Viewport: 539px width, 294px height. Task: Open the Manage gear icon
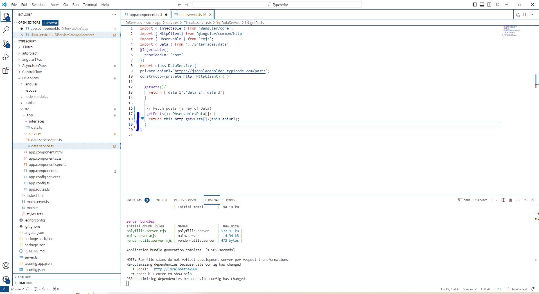tap(6, 279)
